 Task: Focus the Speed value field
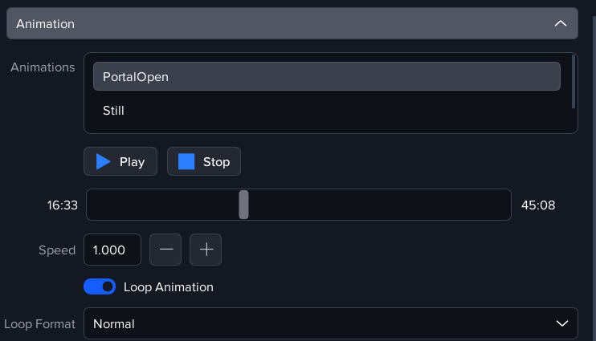point(112,250)
